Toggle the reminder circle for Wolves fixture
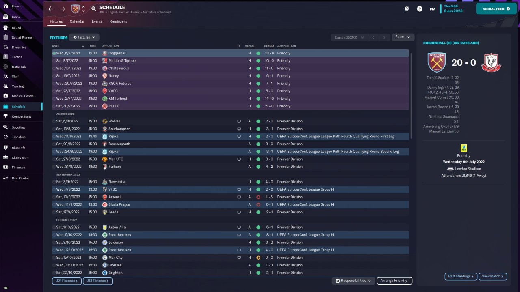Screen dimensions: 520x292 54,121
